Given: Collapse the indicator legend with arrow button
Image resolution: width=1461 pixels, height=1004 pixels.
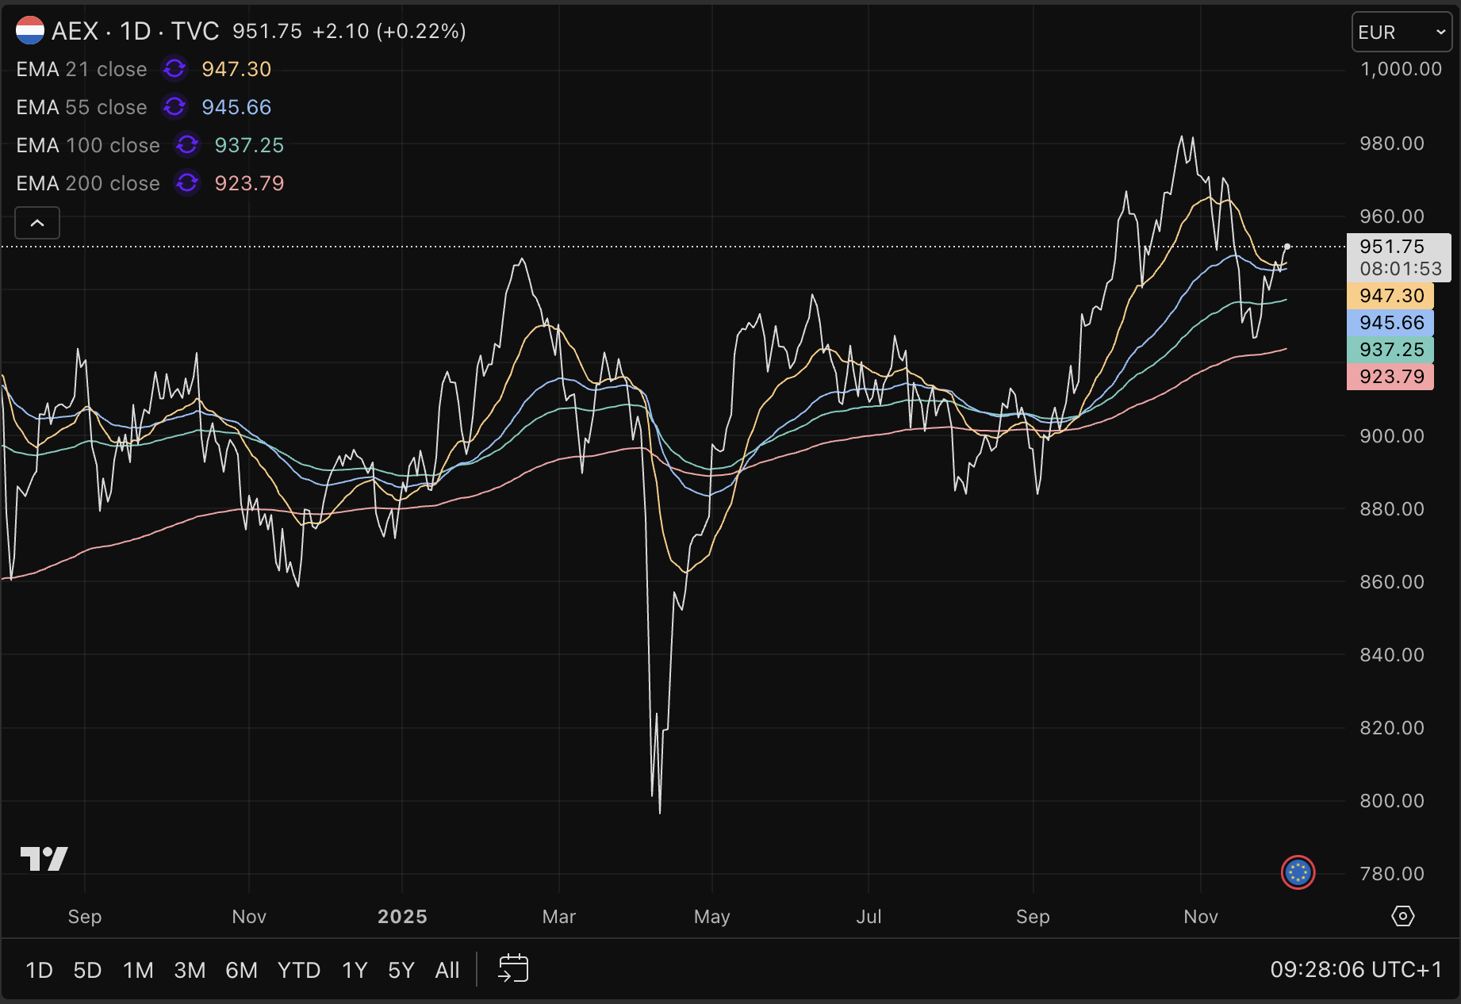Looking at the screenshot, I should (37, 223).
